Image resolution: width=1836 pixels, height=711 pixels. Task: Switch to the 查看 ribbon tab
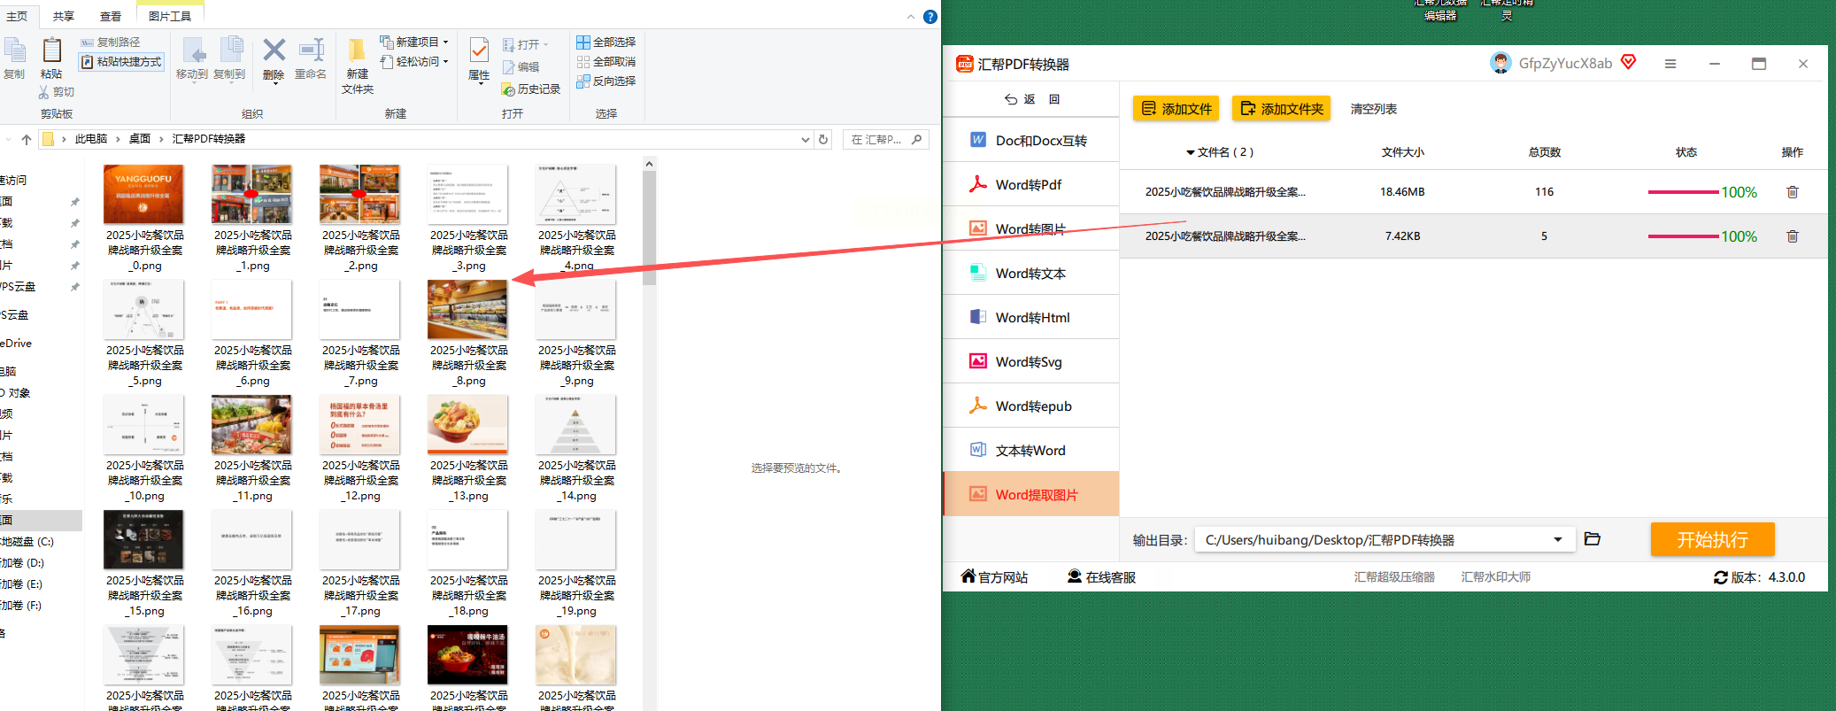click(111, 16)
